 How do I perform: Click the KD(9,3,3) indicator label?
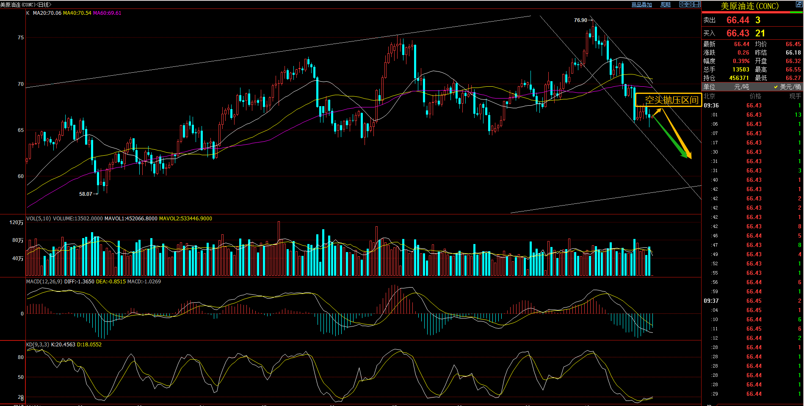click(x=38, y=345)
